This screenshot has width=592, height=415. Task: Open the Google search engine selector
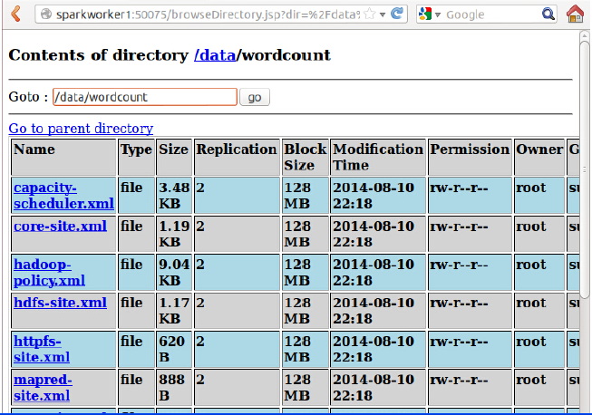pos(430,14)
